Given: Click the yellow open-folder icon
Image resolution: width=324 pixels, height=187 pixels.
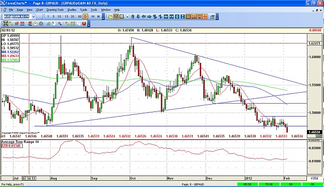Looking at the screenshot, I should (x=110, y=17).
